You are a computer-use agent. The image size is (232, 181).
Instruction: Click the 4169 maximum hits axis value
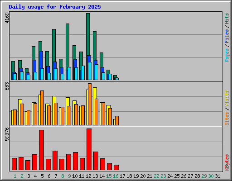click(7, 18)
